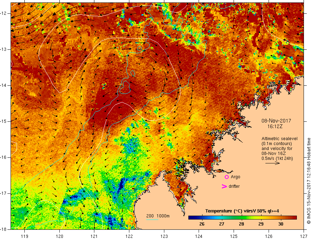Click the color bar value 30

281,224
